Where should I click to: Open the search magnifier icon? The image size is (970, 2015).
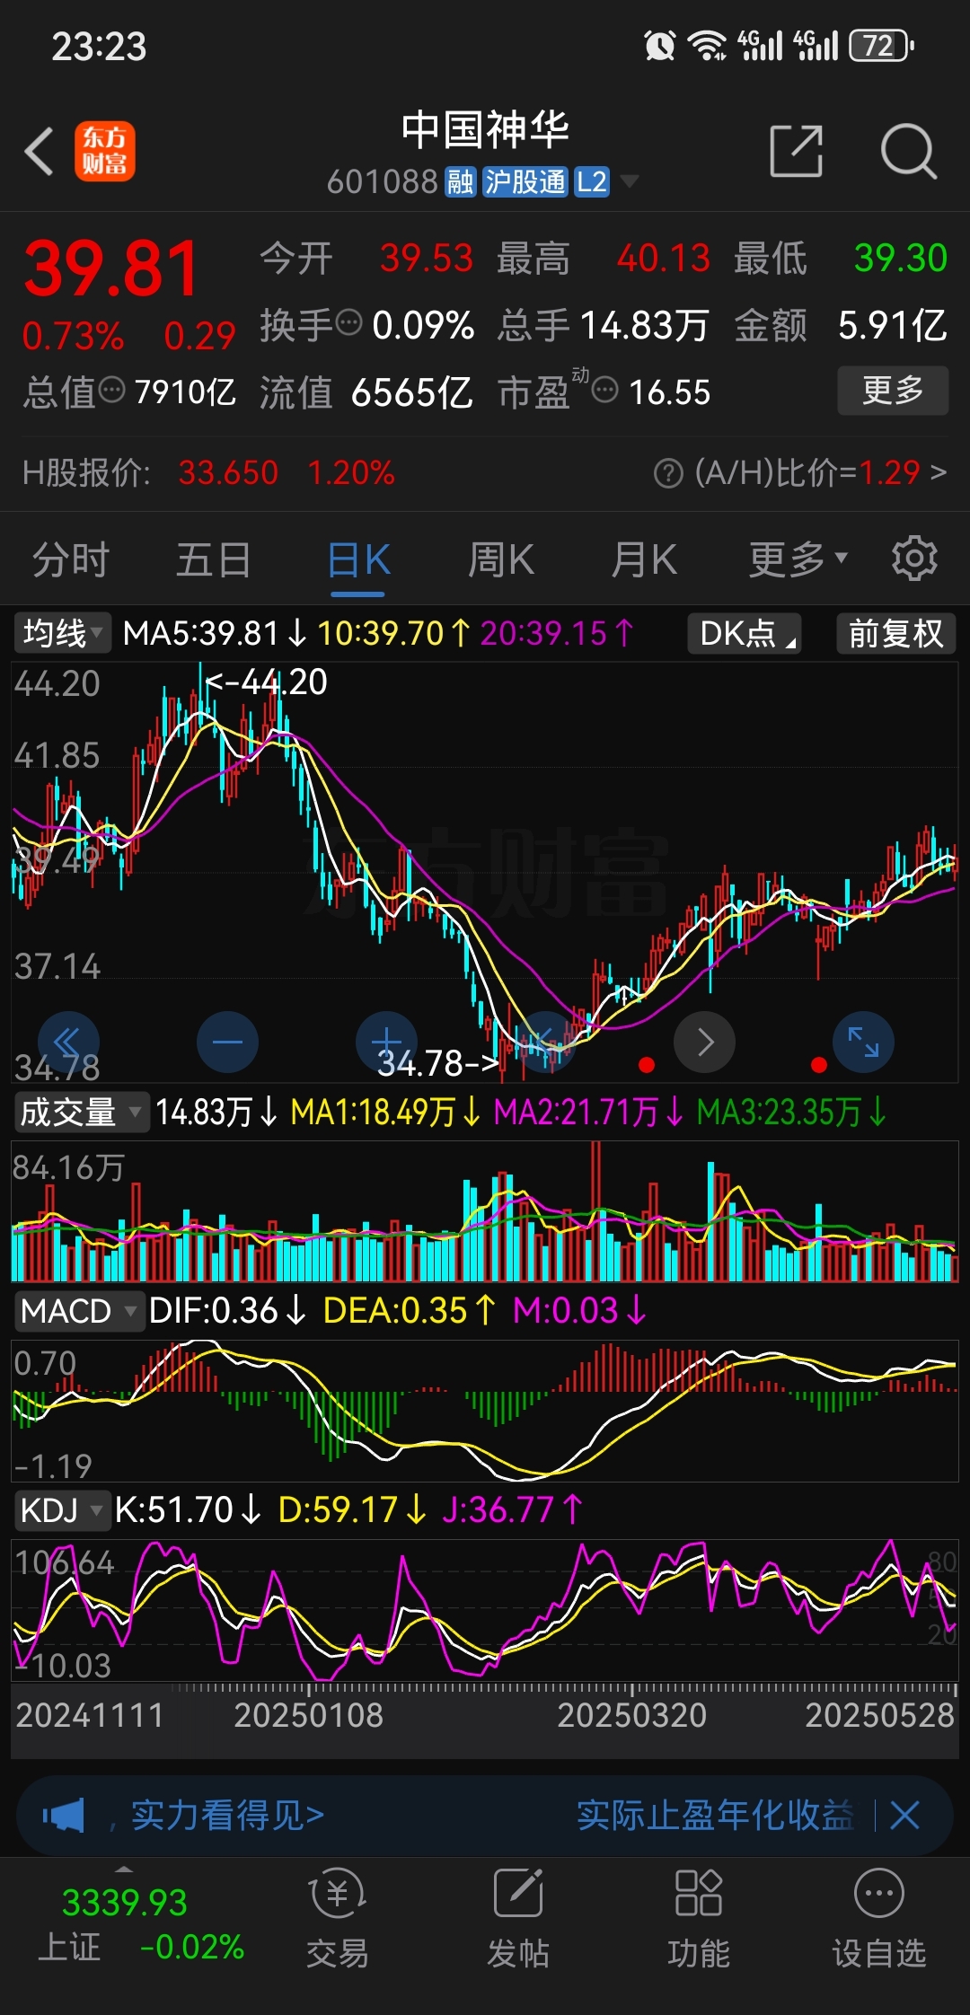pos(908,151)
